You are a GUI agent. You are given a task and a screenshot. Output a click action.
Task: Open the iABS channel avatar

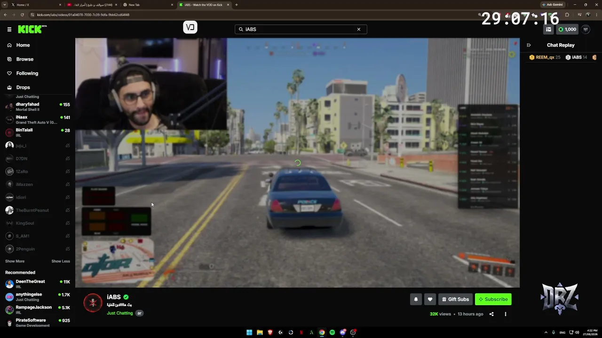(x=93, y=303)
